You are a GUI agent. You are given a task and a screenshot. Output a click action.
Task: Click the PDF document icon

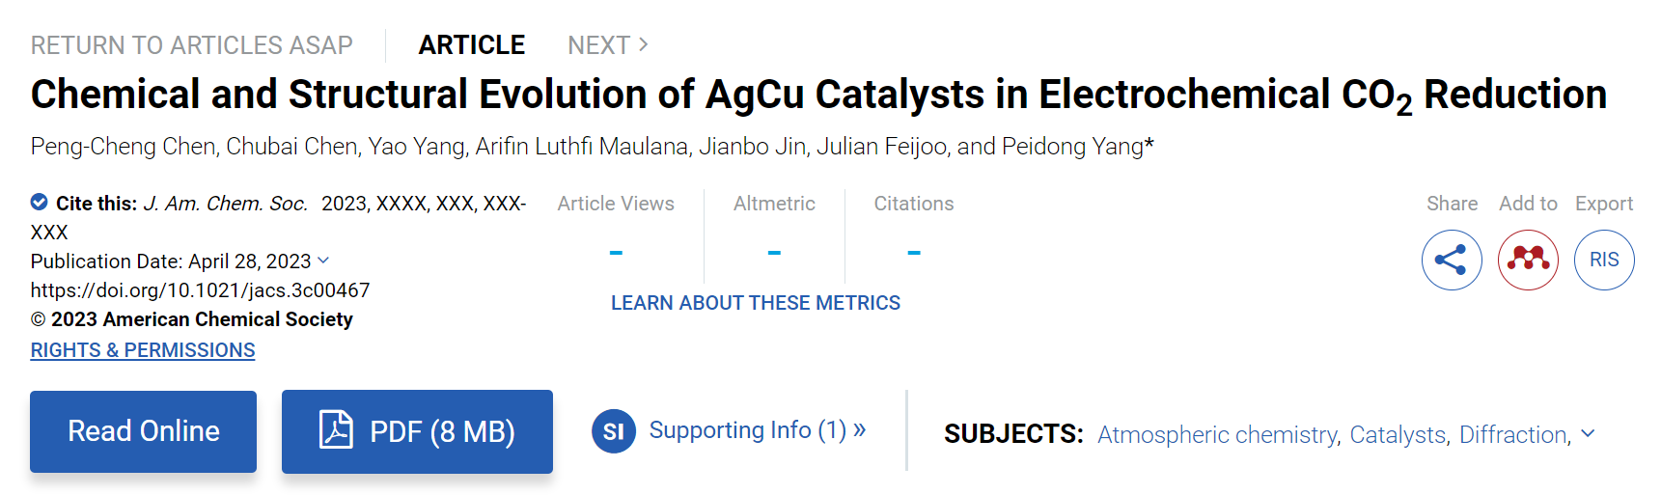point(336,429)
